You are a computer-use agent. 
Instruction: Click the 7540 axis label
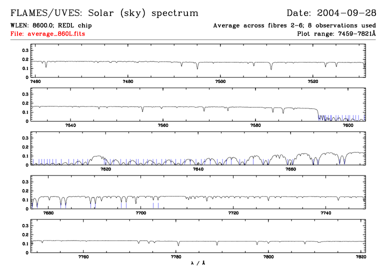(70, 125)
